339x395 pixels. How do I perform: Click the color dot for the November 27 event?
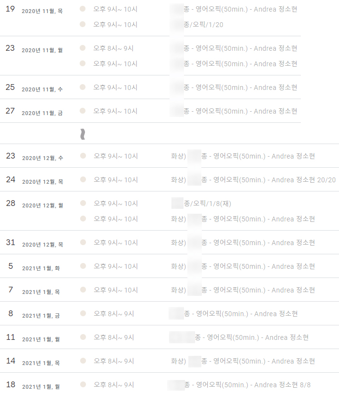point(83,111)
